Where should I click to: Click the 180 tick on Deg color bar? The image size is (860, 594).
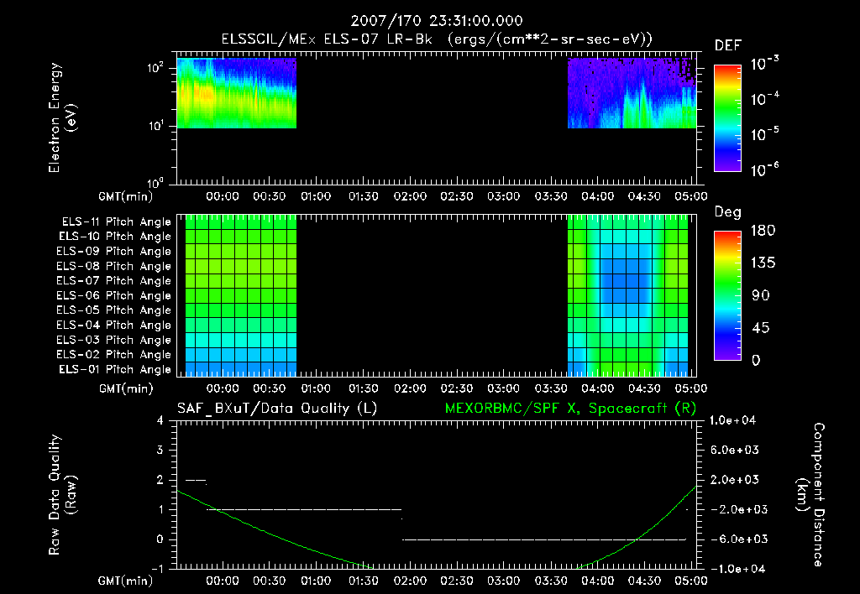coord(763,231)
